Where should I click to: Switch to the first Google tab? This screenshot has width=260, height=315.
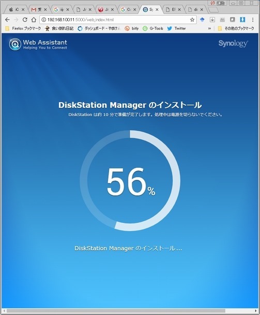point(61,9)
